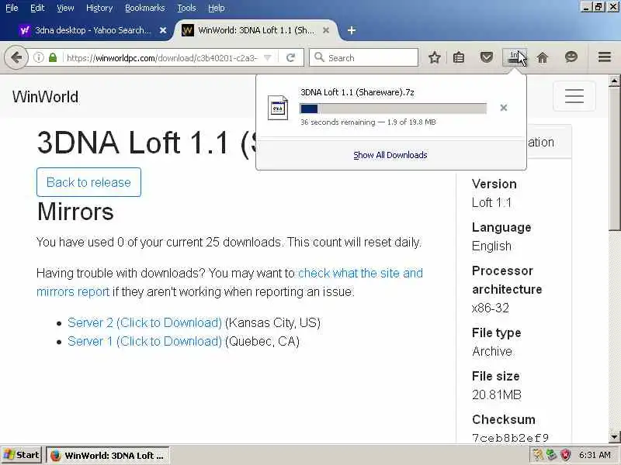This screenshot has height=465, width=621.
Task: Download from Server 1 Quebec
Action: 144,341
